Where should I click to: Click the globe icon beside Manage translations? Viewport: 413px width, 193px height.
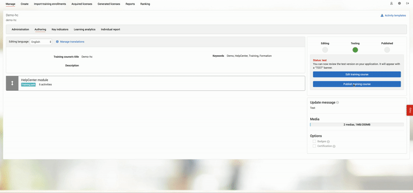57,42
